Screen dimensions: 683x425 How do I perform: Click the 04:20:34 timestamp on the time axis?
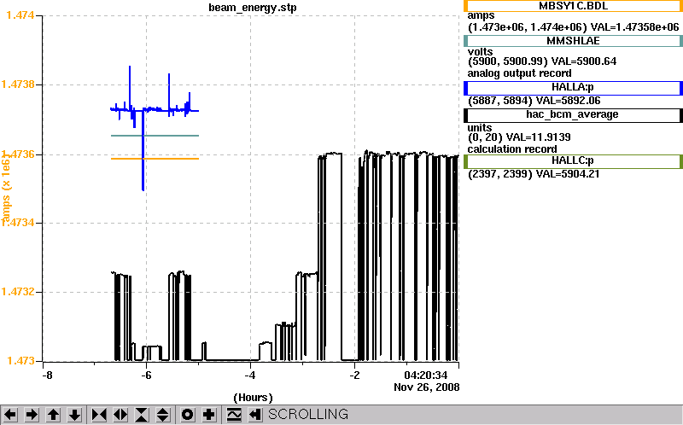pyautogui.click(x=425, y=375)
